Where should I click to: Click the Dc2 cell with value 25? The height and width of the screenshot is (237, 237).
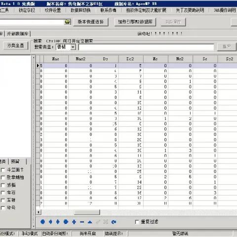(x=131, y=171)
